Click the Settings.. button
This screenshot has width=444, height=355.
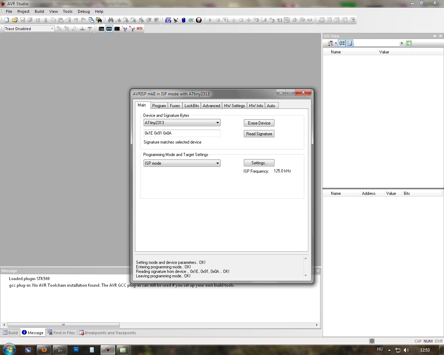[x=259, y=163]
